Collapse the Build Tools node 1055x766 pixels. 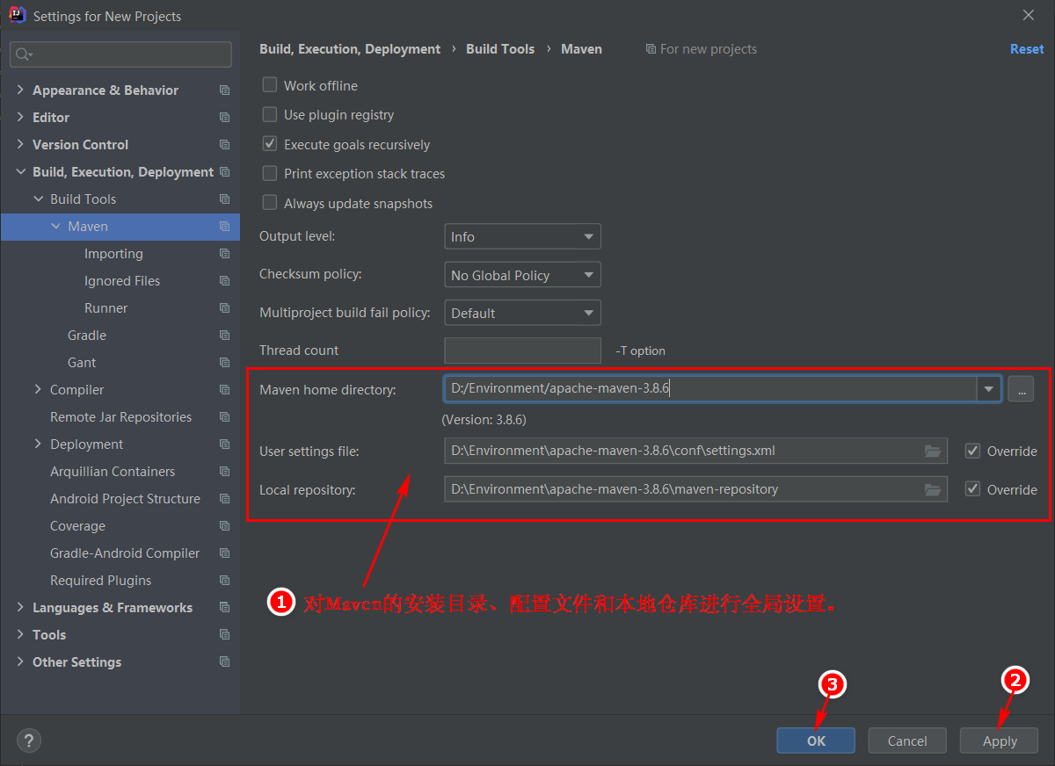coord(38,199)
